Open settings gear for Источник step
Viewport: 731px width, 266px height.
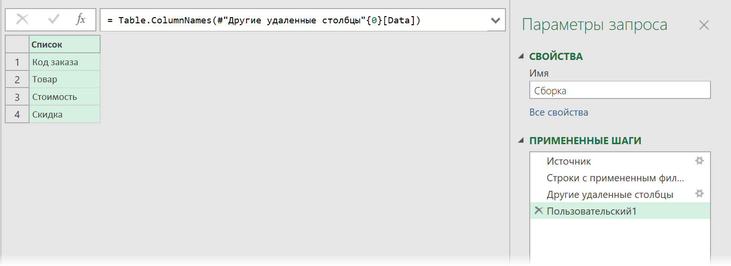point(700,161)
